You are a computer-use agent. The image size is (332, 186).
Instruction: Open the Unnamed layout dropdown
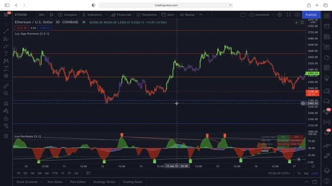261,15
